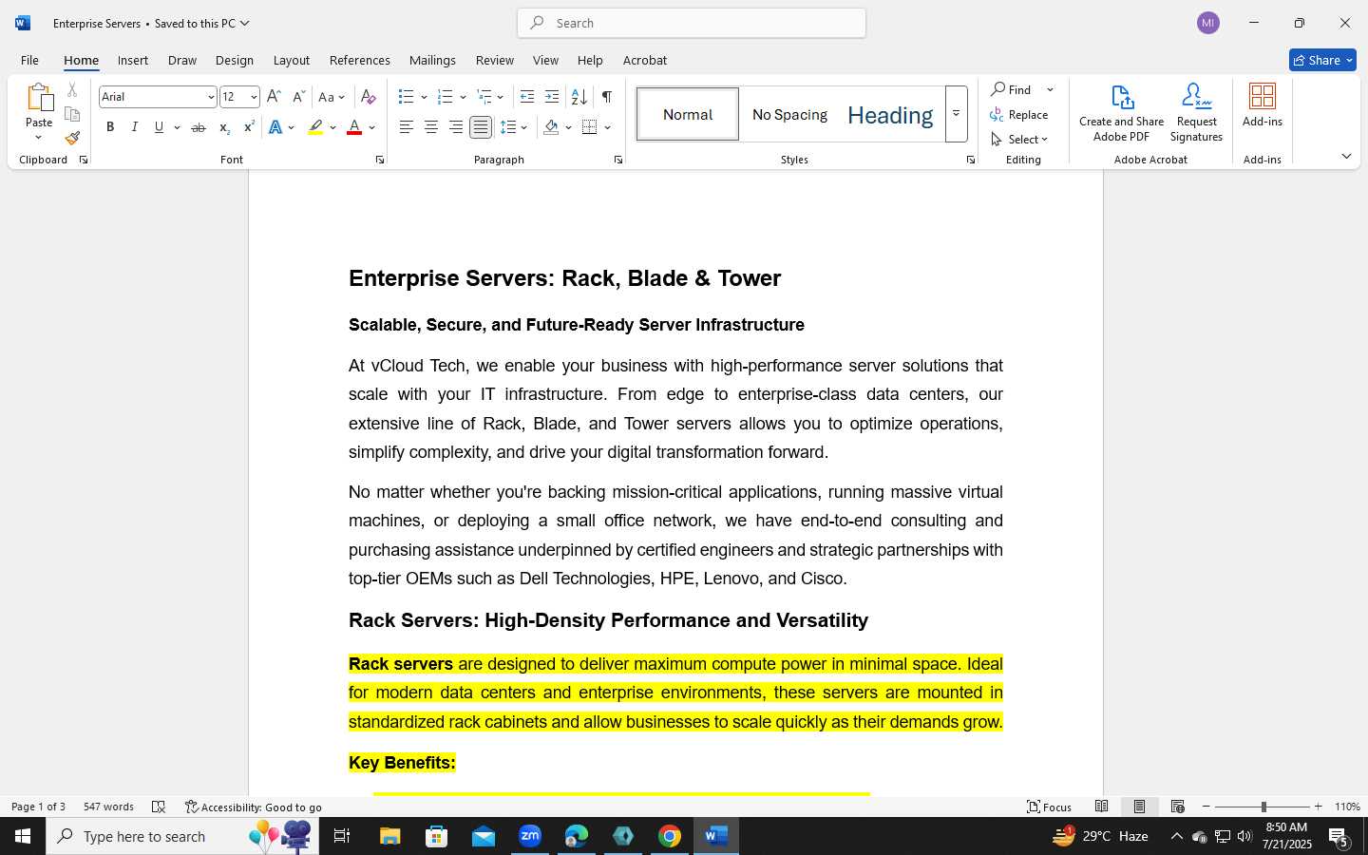Open Word icon in Windows taskbar
Screen dimensions: 1368x855
pyautogui.click(x=716, y=836)
